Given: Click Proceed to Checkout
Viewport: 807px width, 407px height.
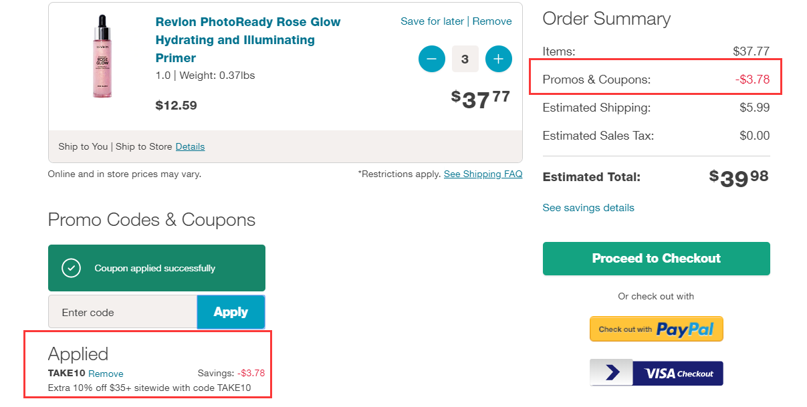Looking at the screenshot, I should click(x=656, y=259).
